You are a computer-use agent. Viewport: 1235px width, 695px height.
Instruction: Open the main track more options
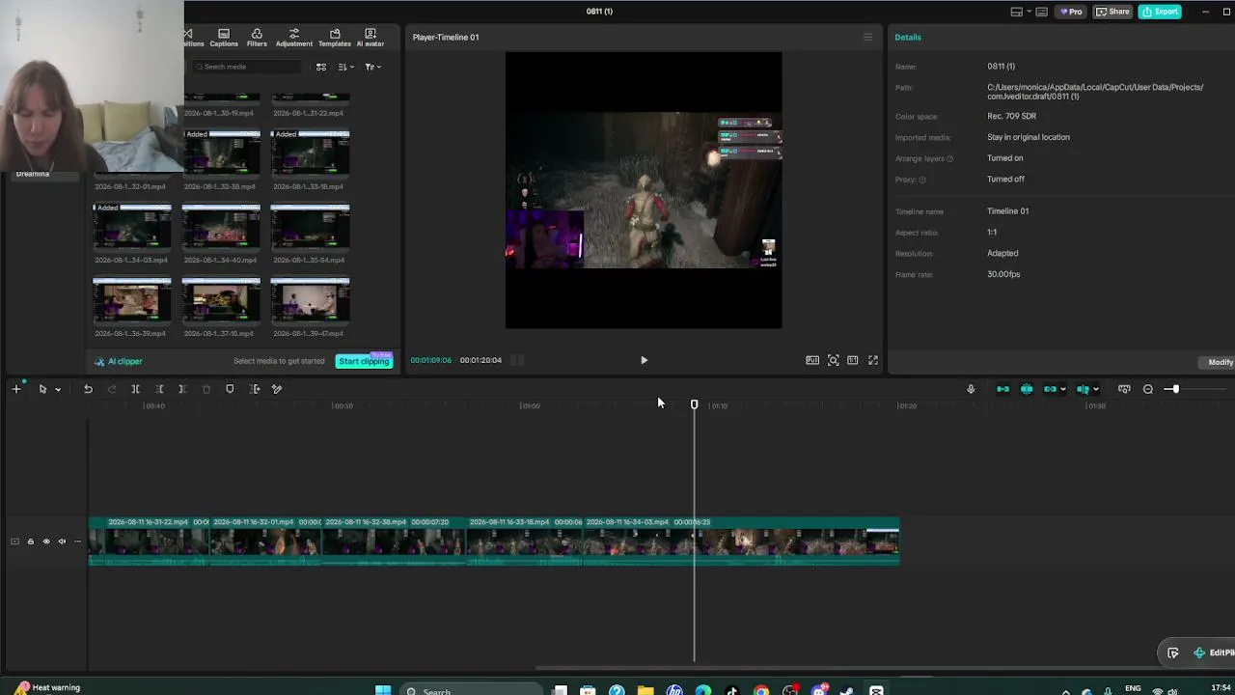coord(78,542)
